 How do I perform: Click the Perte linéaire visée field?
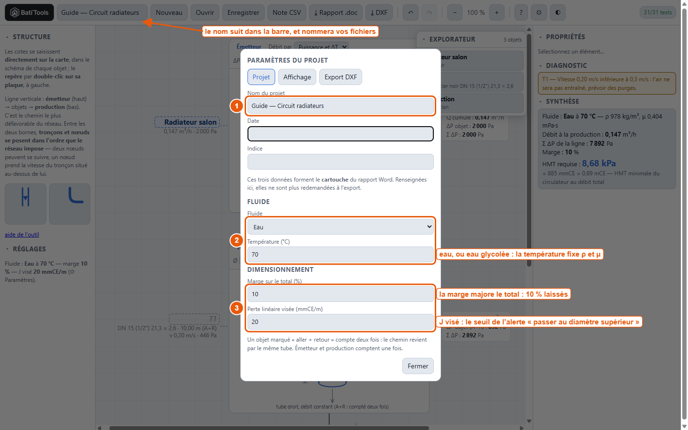(341, 322)
